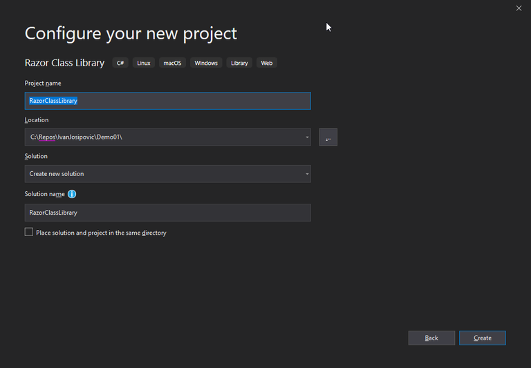Screen dimensions: 531x368
Task: Click the Windows tag
Action: coord(206,63)
